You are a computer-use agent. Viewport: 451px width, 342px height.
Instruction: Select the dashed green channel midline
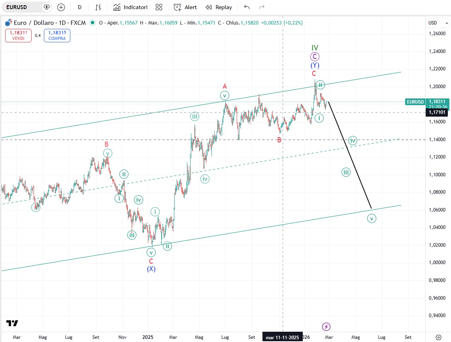point(201,172)
